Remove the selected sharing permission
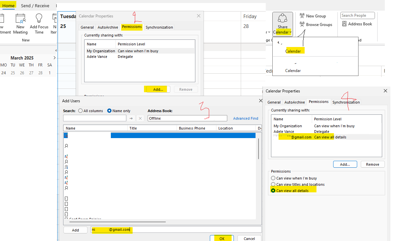Screen dimensions: 395x241 [x=373, y=164]
